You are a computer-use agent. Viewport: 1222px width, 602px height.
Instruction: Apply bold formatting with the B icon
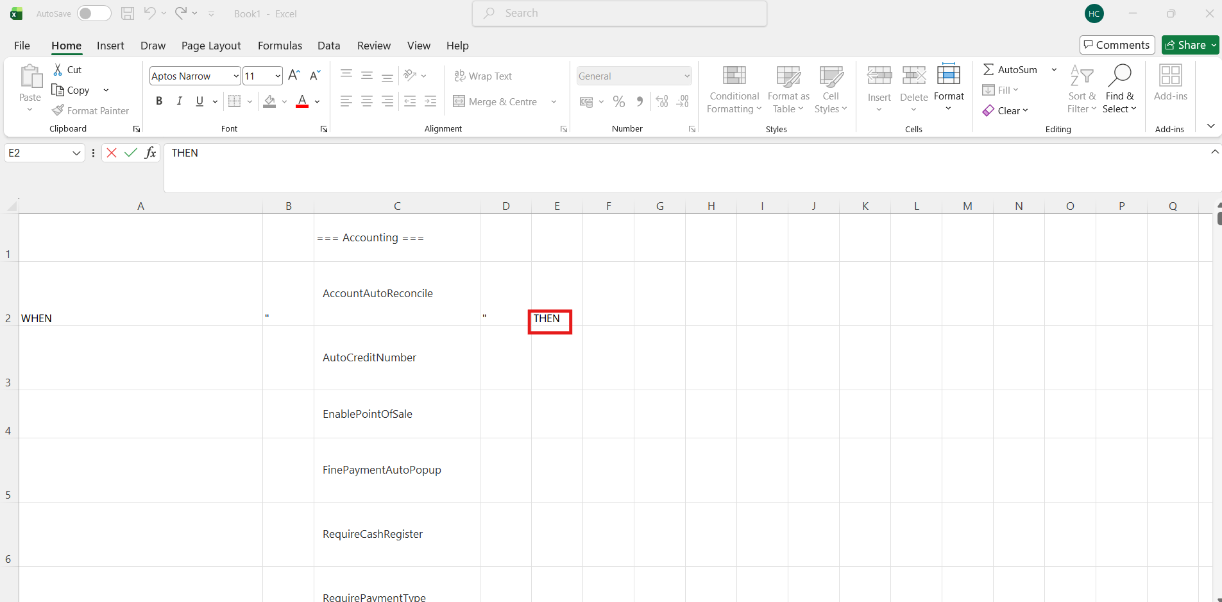[x=159, y=101]
